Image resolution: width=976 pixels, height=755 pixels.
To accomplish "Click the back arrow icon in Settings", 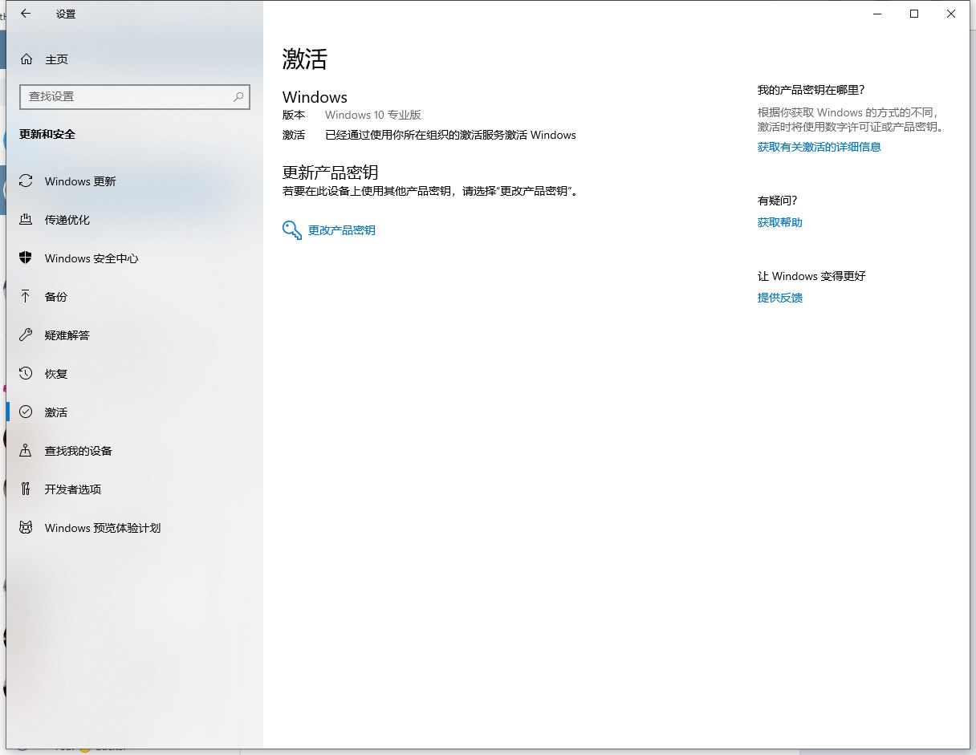I will 26,14.
